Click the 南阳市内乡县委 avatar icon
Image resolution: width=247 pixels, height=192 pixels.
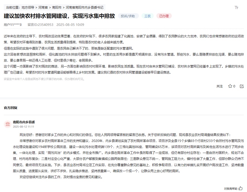pyautogui.click(x=7, y=124)
